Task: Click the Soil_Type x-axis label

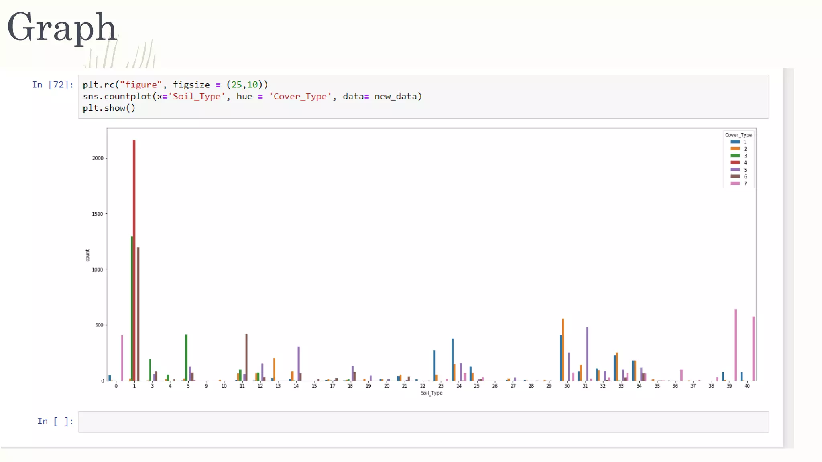Action: (x=431, y=393)
